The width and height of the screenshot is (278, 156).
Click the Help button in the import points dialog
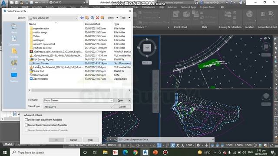pyautogui.click(x=91, y=140)
